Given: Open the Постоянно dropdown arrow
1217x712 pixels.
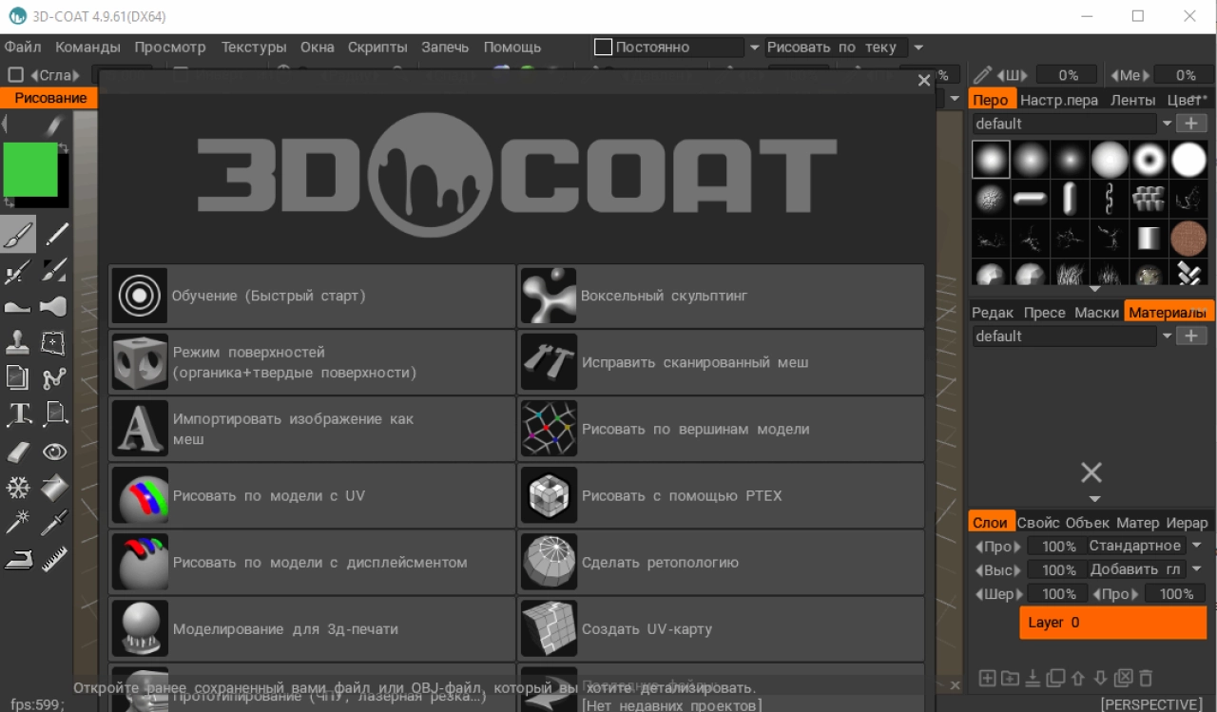Looking at the screenshot, I should point(755,48).
